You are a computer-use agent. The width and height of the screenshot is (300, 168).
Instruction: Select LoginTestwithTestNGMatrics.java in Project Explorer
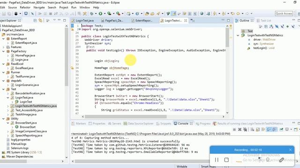pyautogui.click(x=36, y=106)
